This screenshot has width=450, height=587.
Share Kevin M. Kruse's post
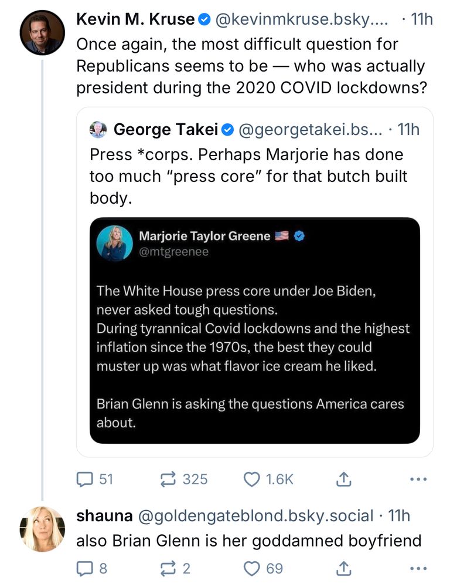[343, 480]
